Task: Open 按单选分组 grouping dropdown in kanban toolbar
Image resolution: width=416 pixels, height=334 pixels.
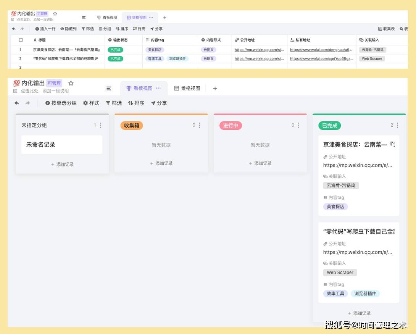Action: [x=61, y=103]
